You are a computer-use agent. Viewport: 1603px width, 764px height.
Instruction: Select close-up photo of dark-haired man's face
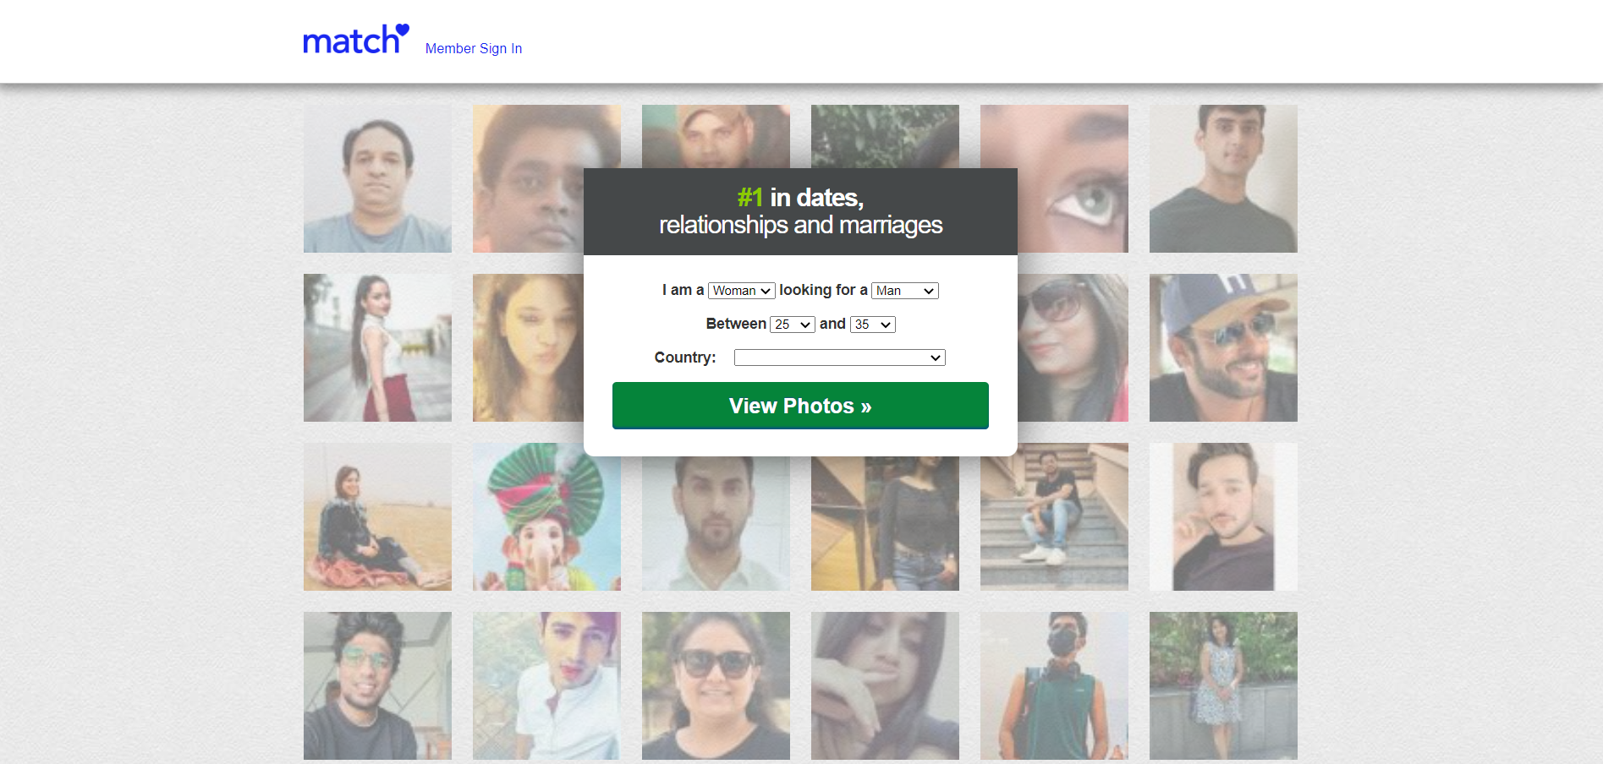coord(528,178)
